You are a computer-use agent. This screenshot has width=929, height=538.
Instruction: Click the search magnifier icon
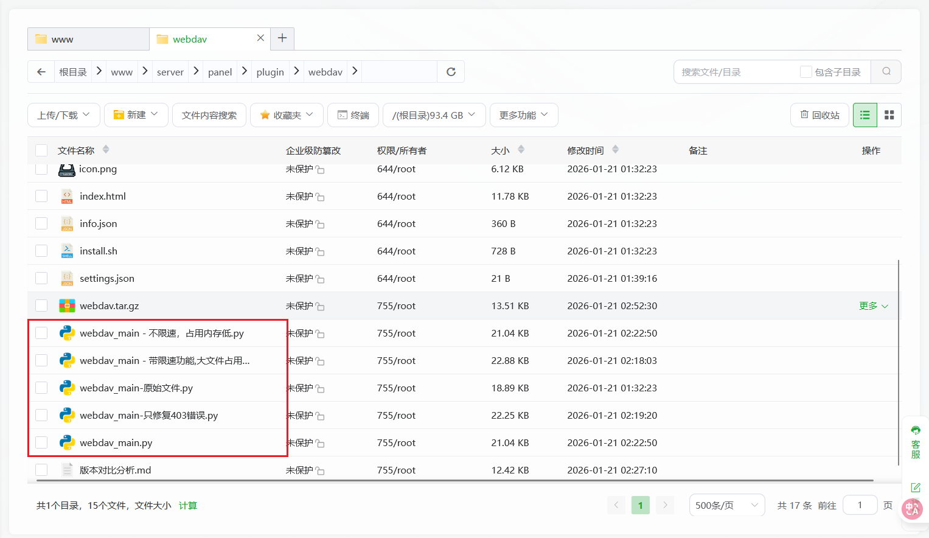[886, 72]
